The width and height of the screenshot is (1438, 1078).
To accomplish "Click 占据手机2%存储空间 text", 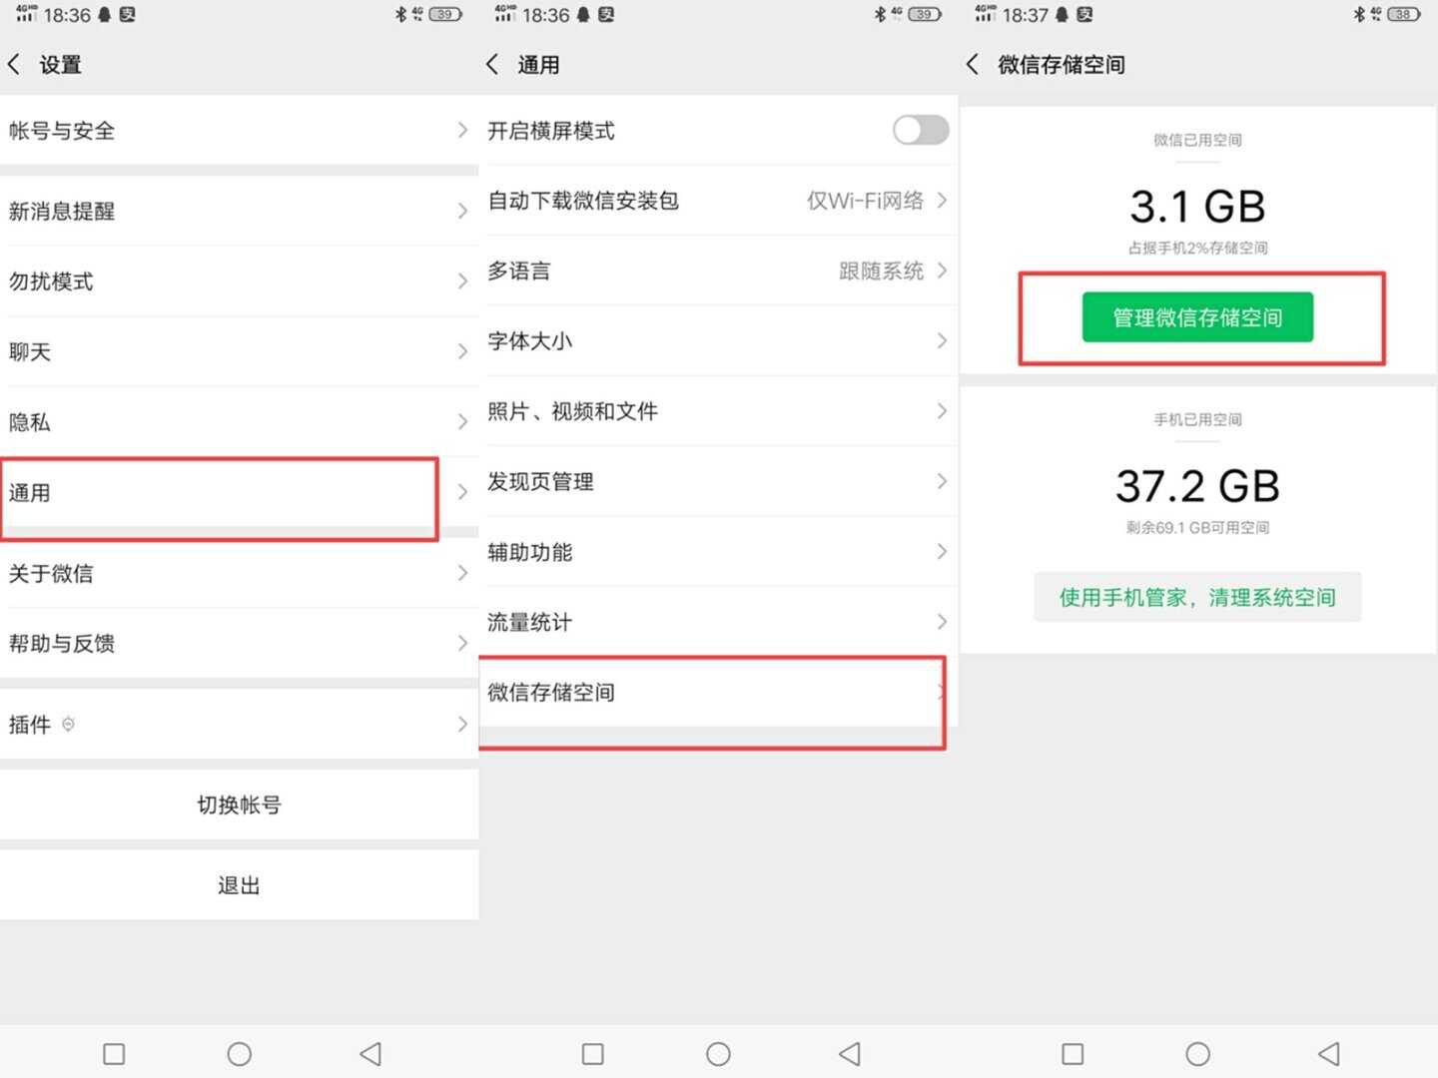I will point(1197,248).
